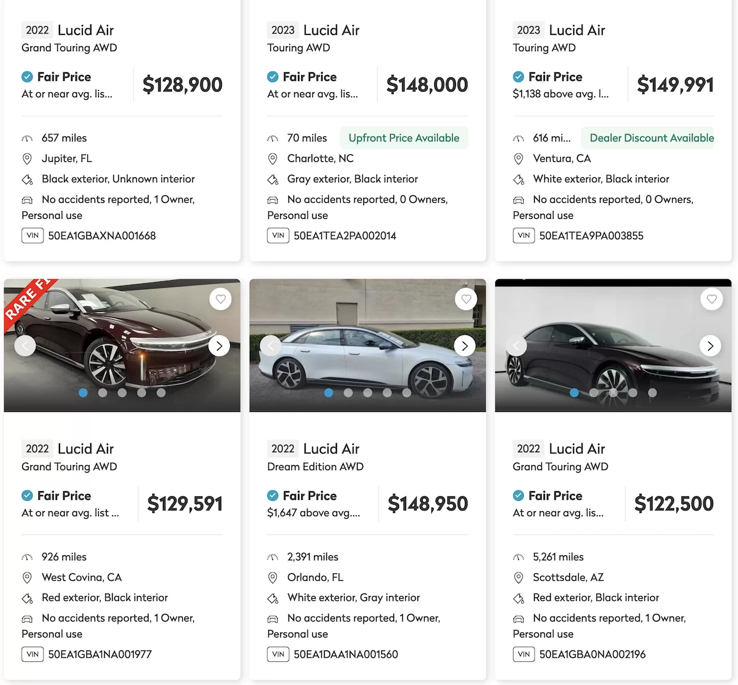Go to previous photo of the $129,591 Lucid Air
This screenshot has width=738, height=685.
click(x=25, y=346)
